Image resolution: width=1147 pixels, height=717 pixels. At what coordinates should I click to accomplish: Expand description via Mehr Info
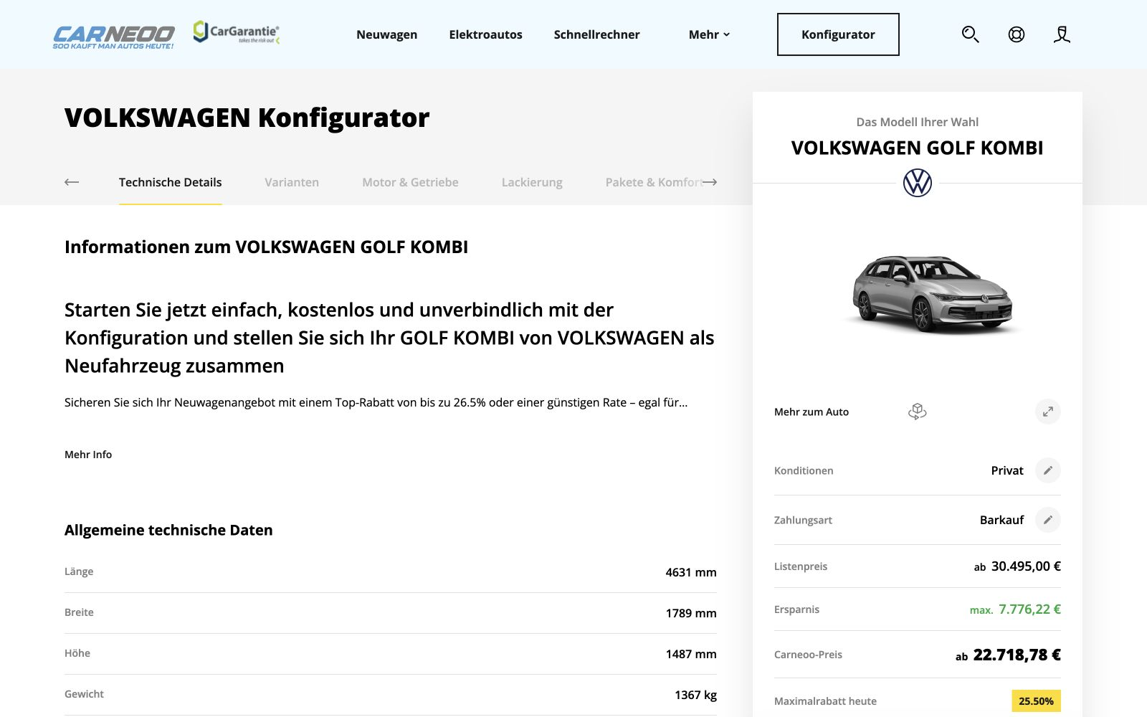click(x=88, y=455)
